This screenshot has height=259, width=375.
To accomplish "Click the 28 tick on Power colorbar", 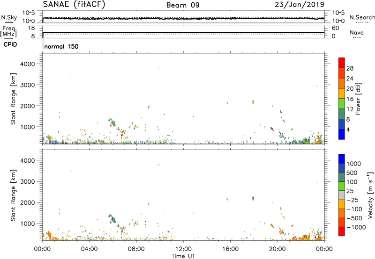I will 350,68.
